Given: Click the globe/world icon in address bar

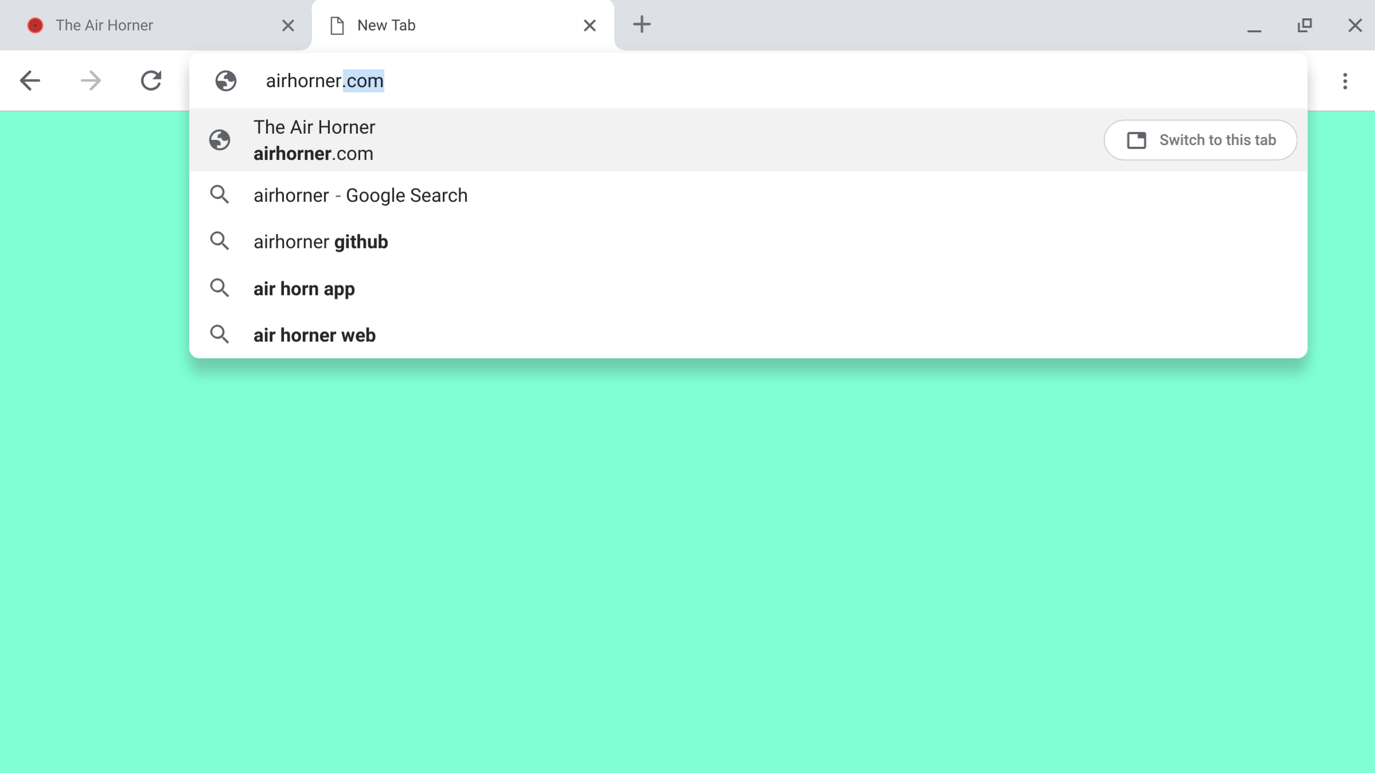Looking at the screenshot, I should (225, 80).
